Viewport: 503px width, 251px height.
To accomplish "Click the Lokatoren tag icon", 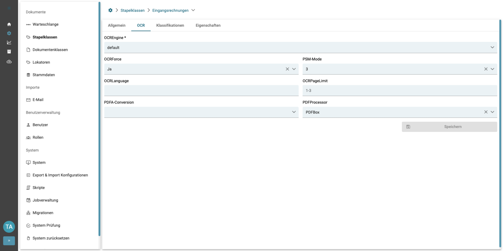I will click(x=28, y=62).
